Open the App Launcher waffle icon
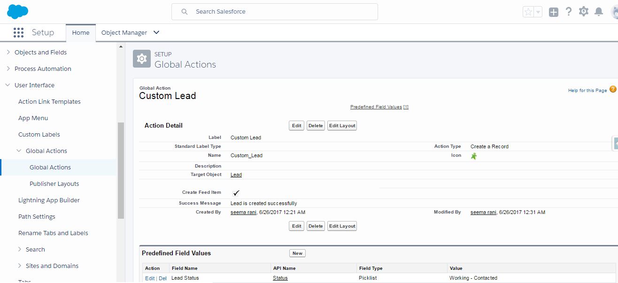 coord(18,32)
